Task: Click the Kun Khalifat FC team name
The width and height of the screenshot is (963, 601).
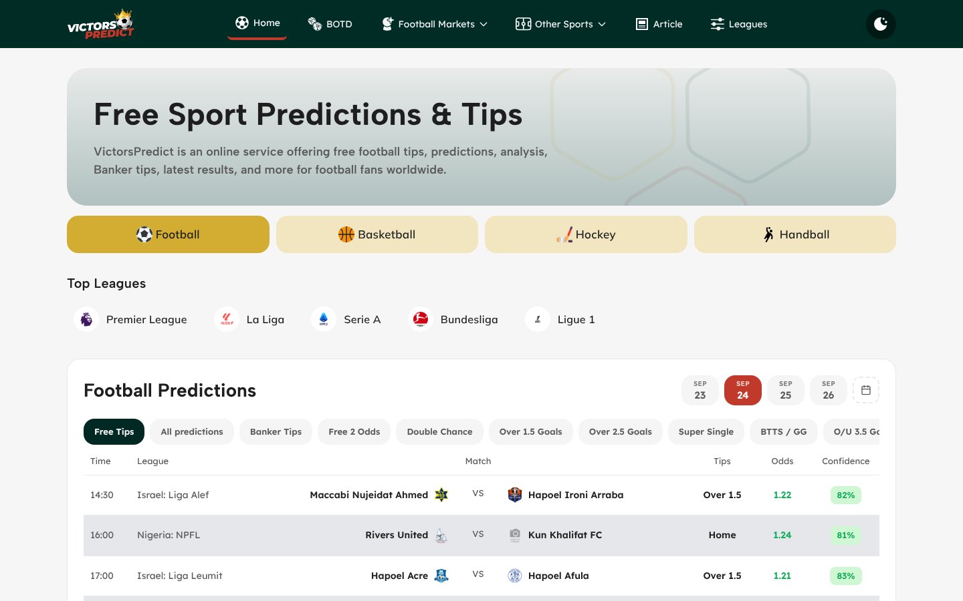Action: point(565,535)
